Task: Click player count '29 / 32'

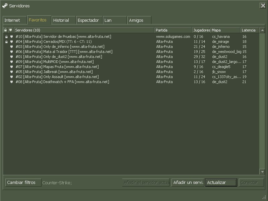Action: [199, 57]
